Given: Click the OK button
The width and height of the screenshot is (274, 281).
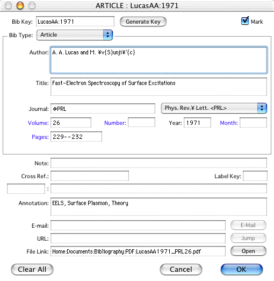Looking at the screenshot, I should tap(242, 269).
